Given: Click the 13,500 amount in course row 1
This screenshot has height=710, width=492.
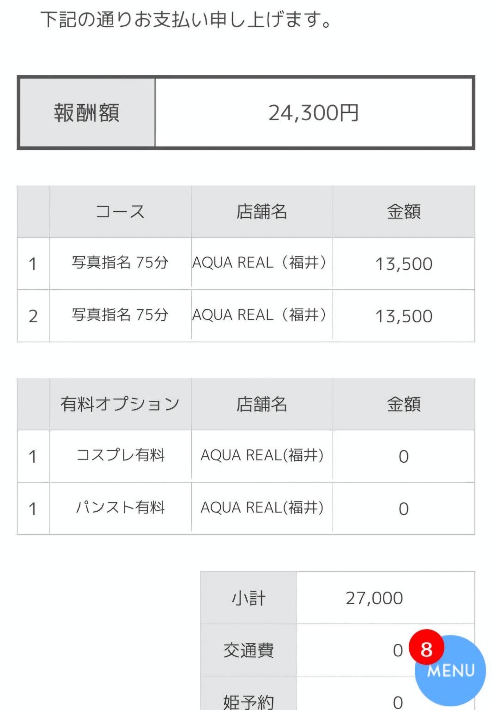Looking at the screenshot, I should pos(403,264).
